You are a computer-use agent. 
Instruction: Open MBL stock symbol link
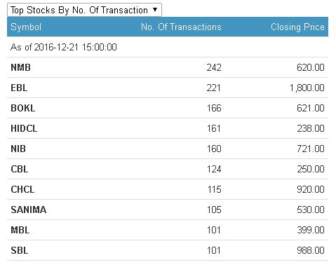[x=20, y=230]
